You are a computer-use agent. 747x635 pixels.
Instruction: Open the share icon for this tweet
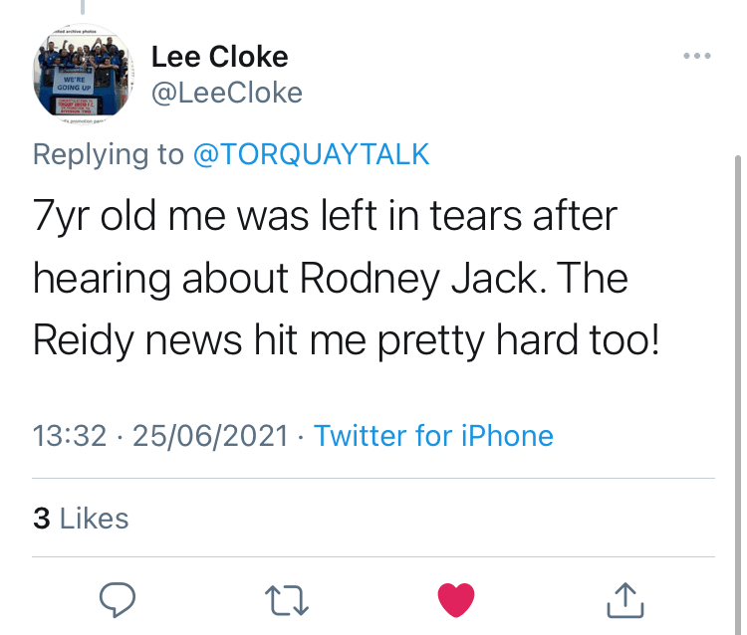pos(624,598)
